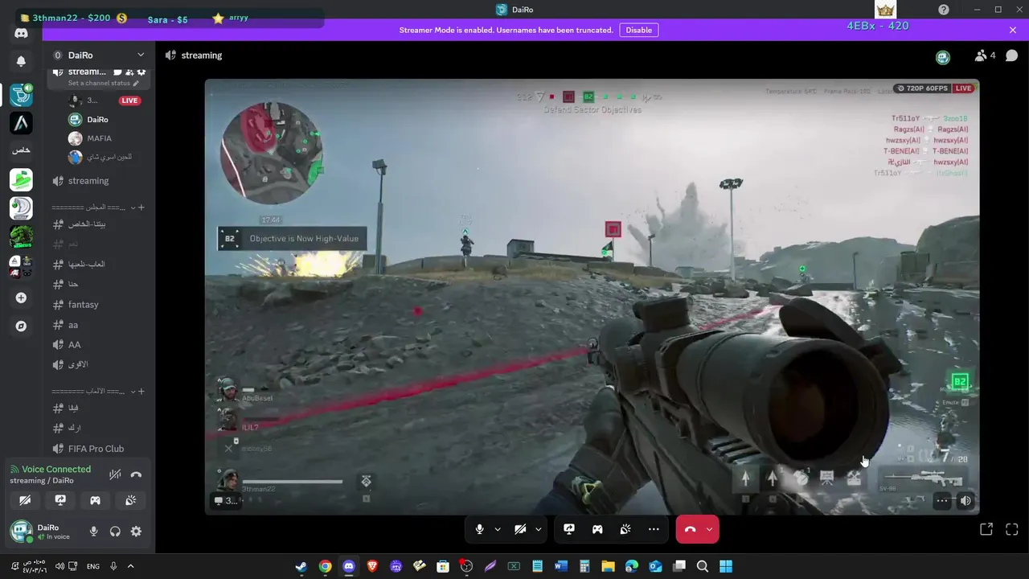Screen dimensions: 1029x579
Task: Enter full screen for the call
Action: pyautogui.click(x=1012, y=529)
